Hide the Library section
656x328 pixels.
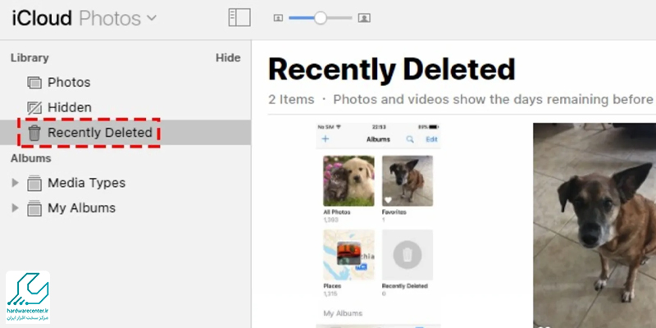(x=228, y=57)
